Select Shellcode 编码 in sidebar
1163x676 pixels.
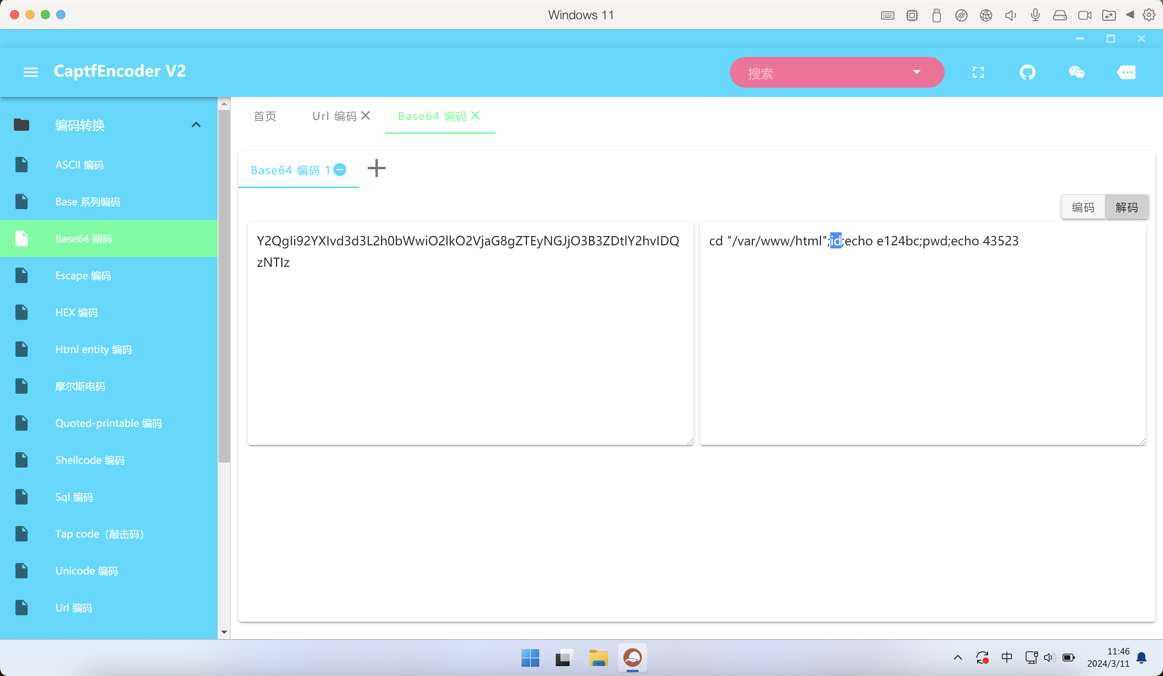[x=109, y=460]
